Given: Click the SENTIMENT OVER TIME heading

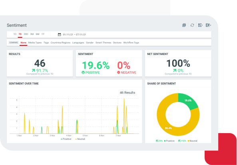Looking at the screenshot, I should (24, 83).
